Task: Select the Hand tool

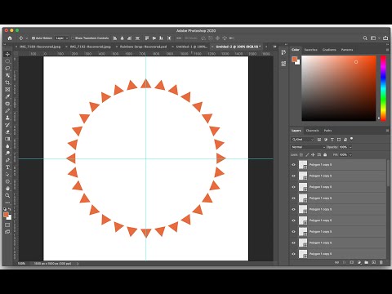Action: pos(7,189)
